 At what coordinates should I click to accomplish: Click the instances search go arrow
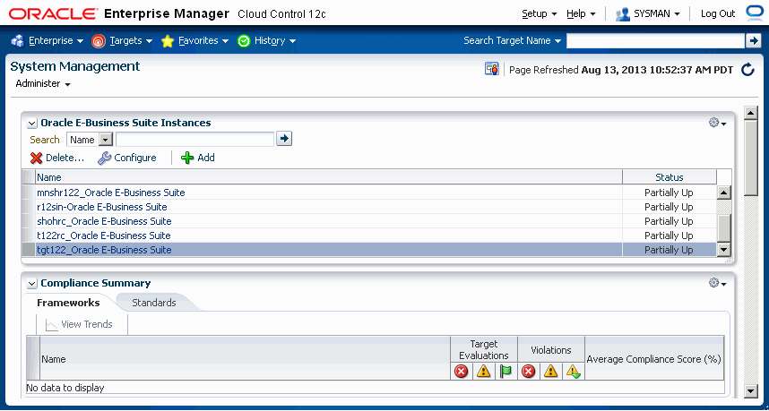point(284,139)
